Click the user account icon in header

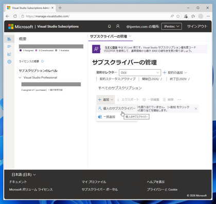tap(118, 26)
